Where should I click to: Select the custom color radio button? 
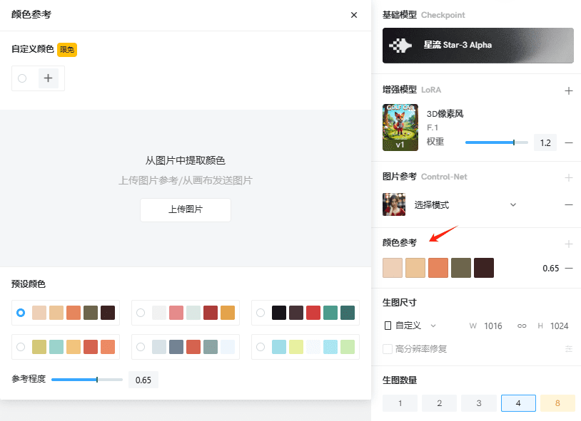tap(22, 78)
